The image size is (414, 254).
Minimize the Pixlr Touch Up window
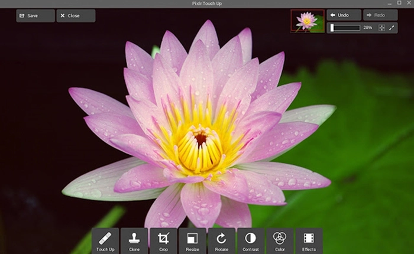(x=390, y=3)
